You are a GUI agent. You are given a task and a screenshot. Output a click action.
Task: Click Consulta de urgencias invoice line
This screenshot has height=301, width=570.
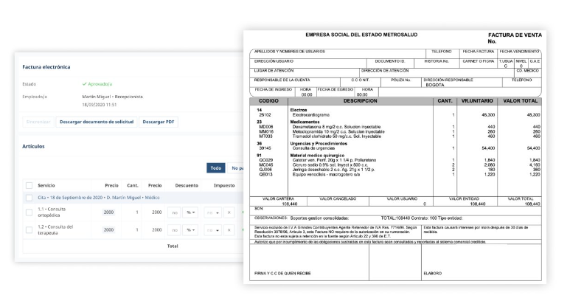pos(313,148)
